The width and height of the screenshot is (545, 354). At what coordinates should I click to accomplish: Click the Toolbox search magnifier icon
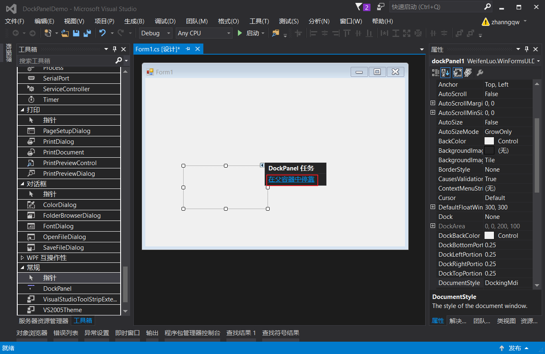coord(119,60)
